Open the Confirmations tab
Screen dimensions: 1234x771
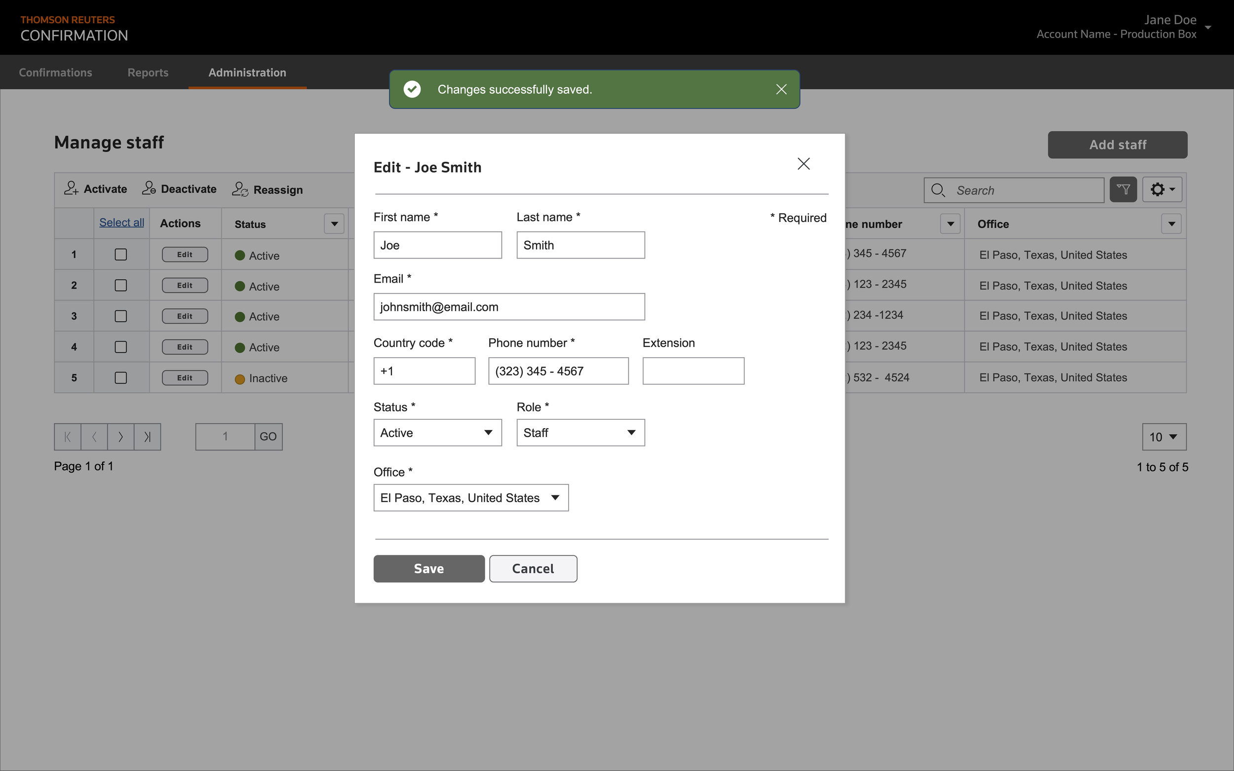click(55, 73)
